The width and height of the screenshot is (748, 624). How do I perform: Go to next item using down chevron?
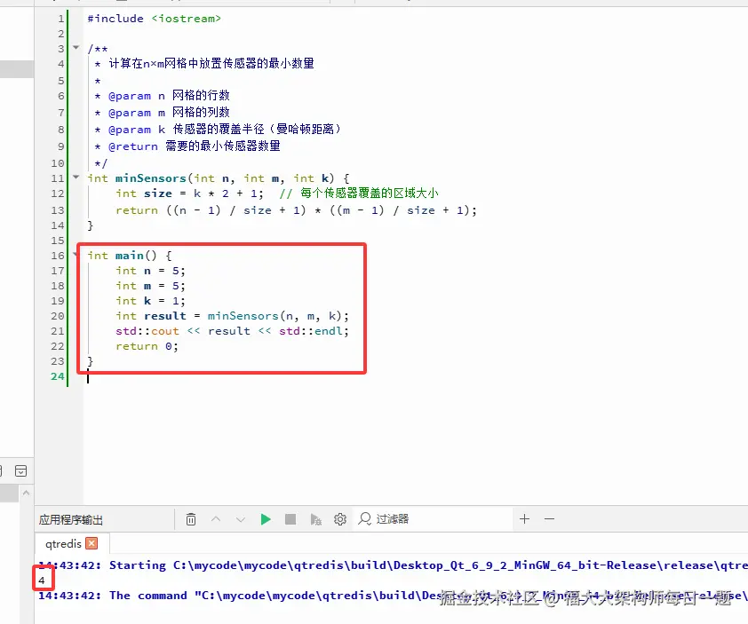241,519
